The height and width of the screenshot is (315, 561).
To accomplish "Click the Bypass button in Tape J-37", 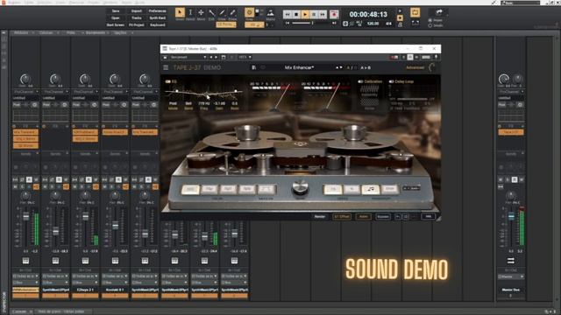I will click(382, 216).
